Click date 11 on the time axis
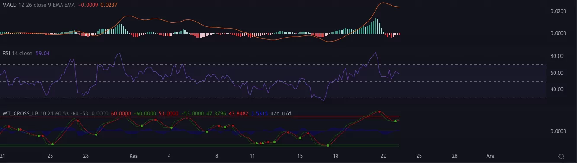This screenshot has width=577, height=163. 252,156
